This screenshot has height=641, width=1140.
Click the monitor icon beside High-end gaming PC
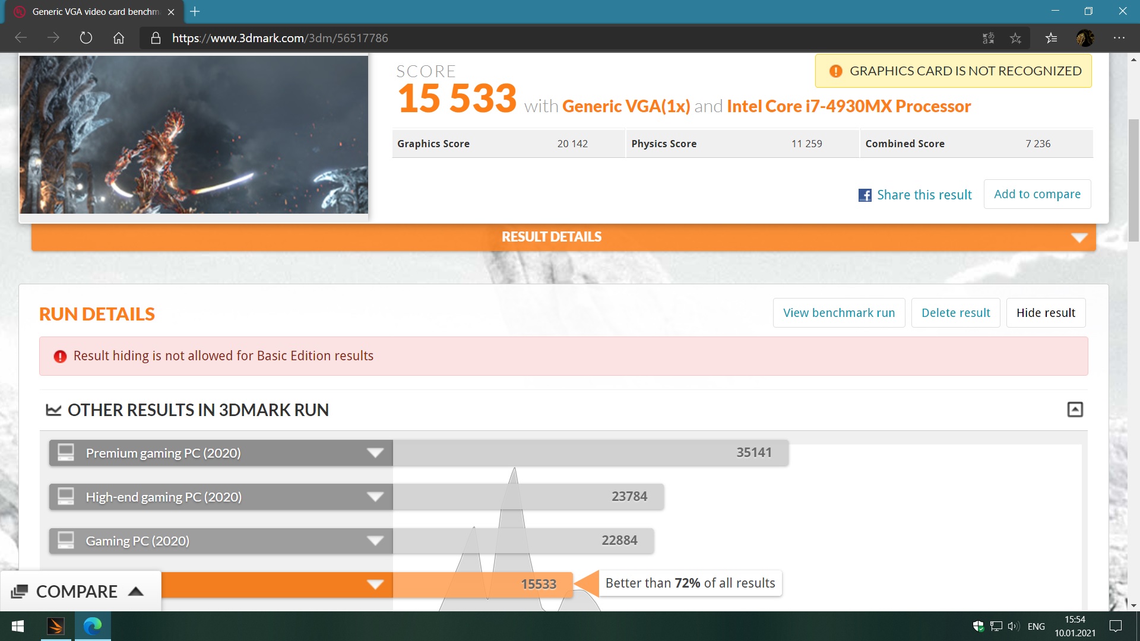(x=66, y=496)
